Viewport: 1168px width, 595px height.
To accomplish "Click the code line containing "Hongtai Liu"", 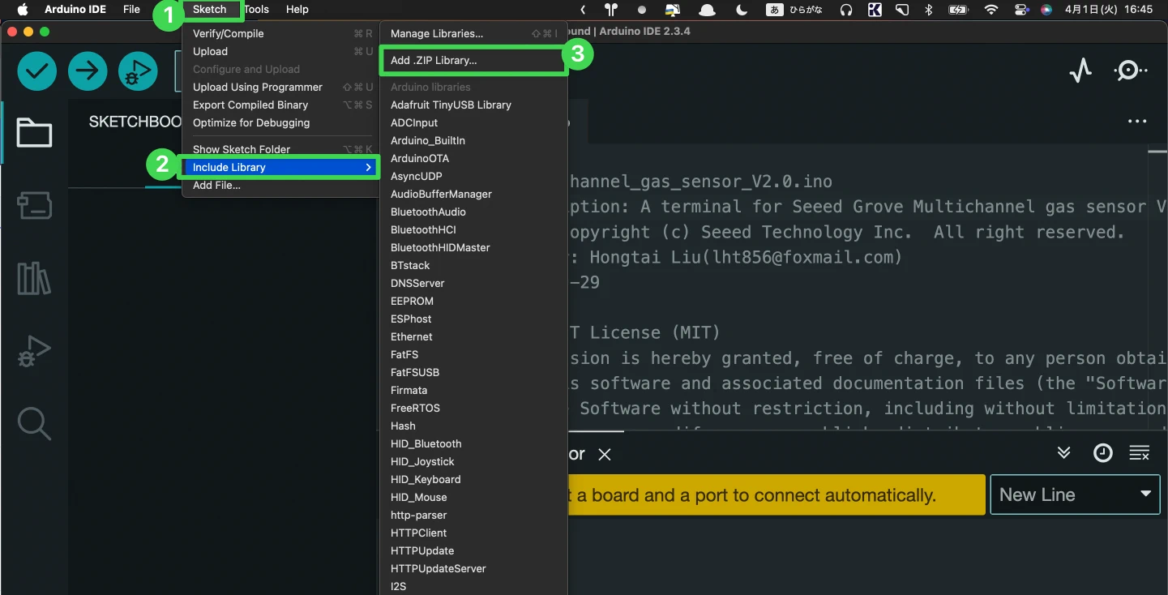I will tap(735, 258).
